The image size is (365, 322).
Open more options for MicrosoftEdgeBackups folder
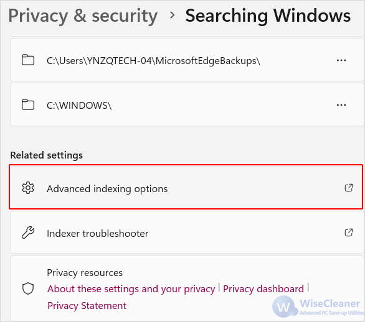pos(341,60)
